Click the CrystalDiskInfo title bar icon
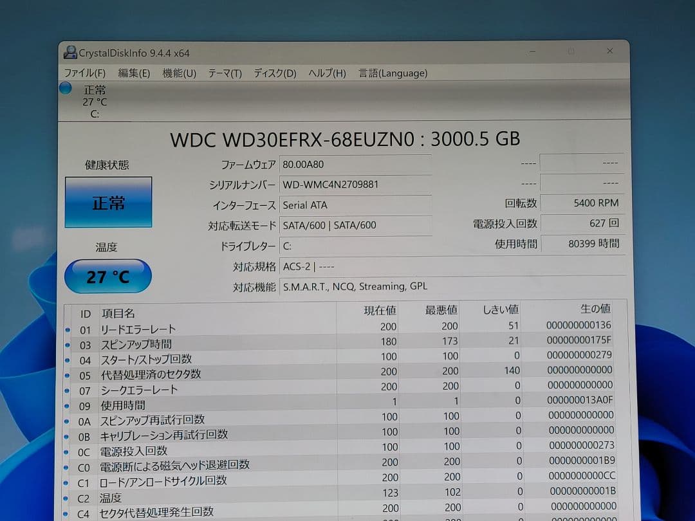Screen dimensions: 695x521 point(69,52)
